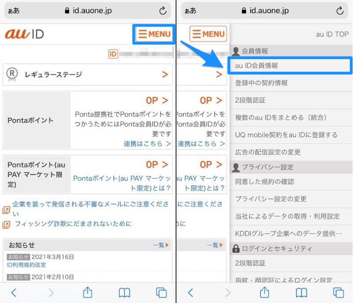Tap share icon in right Safari toolbar
Viewport: 353px width, 303px height.
tap(264, 292)
